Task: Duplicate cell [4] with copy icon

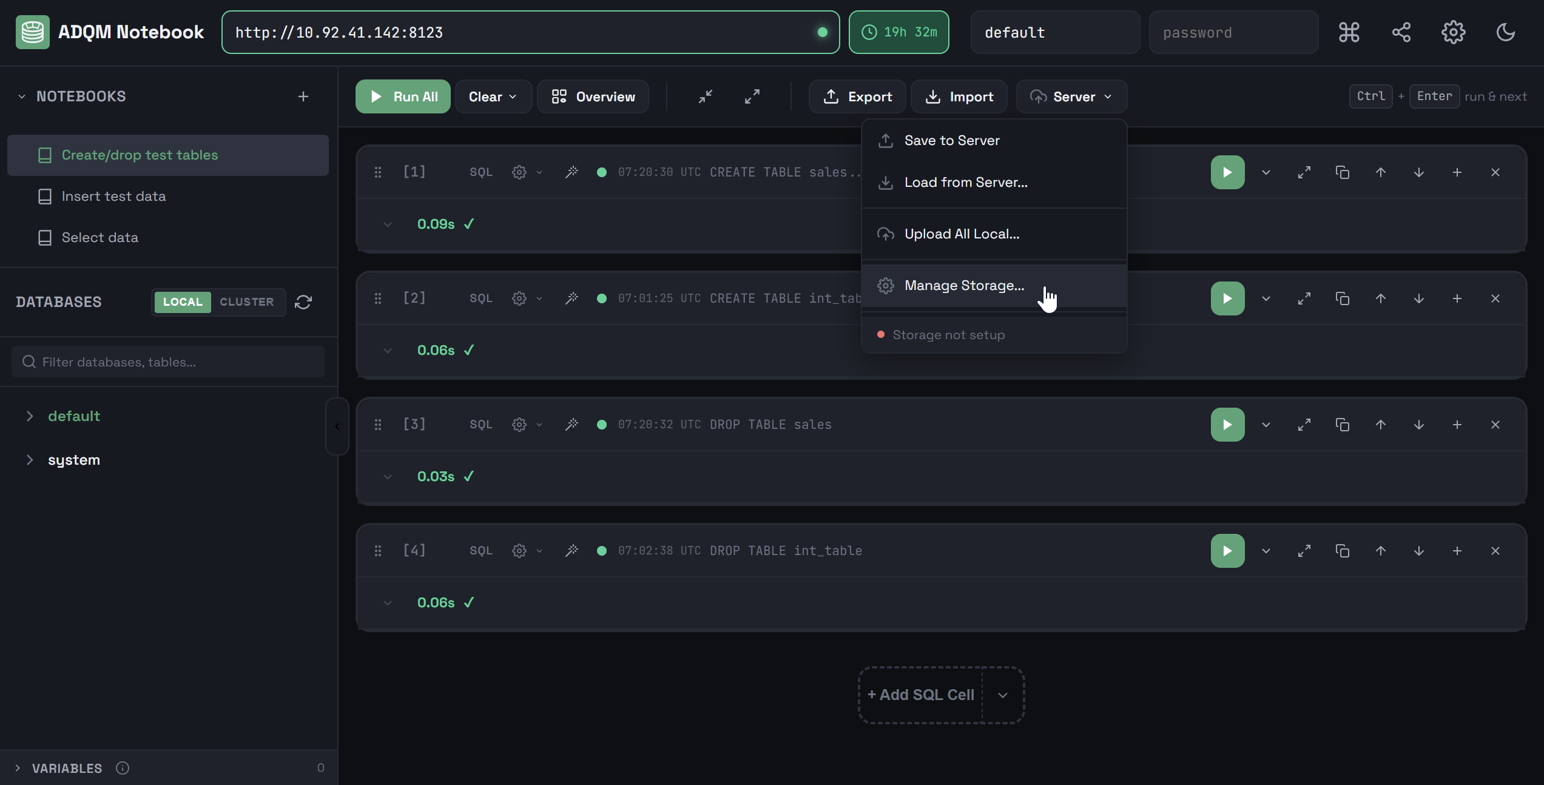Action: [1342, 551]
